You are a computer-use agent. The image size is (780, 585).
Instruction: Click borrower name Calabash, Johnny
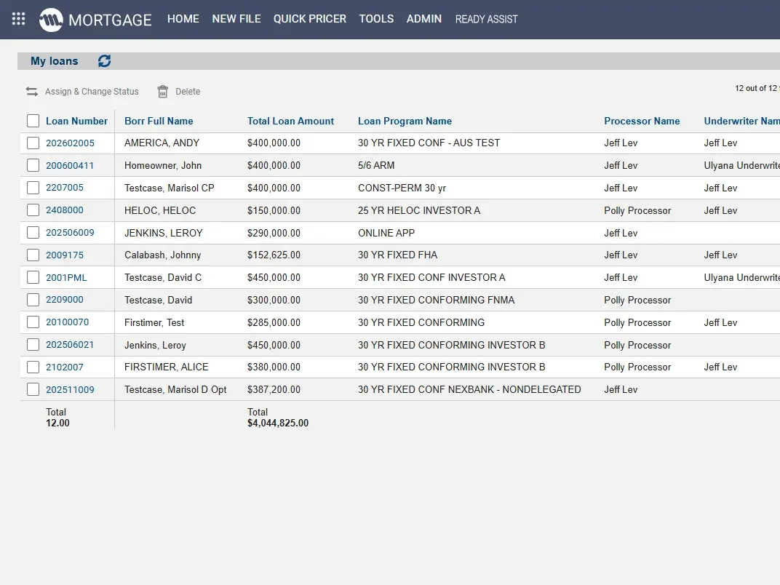click(x=163, y=255)
